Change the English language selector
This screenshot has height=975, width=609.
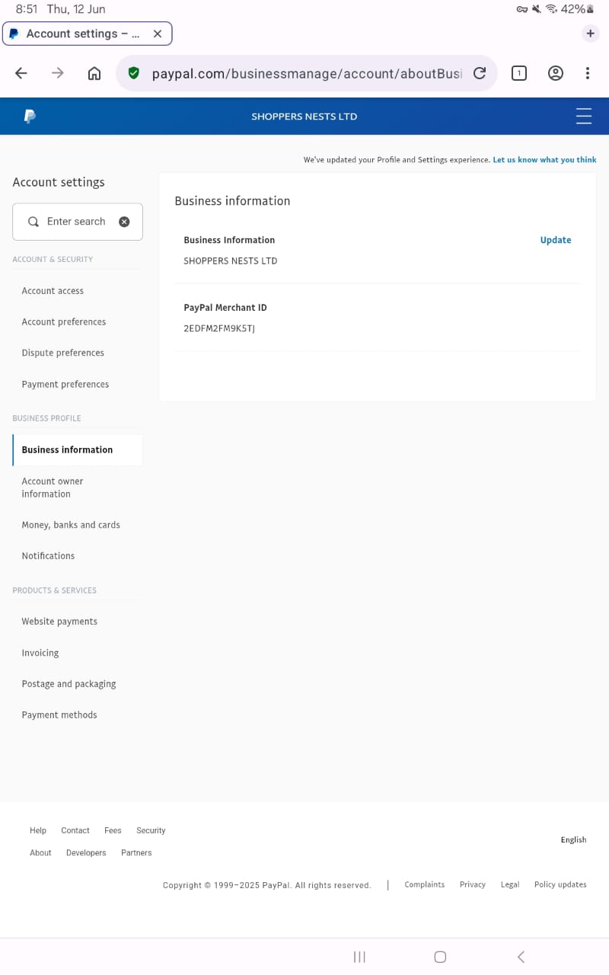click(x=573, y=839)
